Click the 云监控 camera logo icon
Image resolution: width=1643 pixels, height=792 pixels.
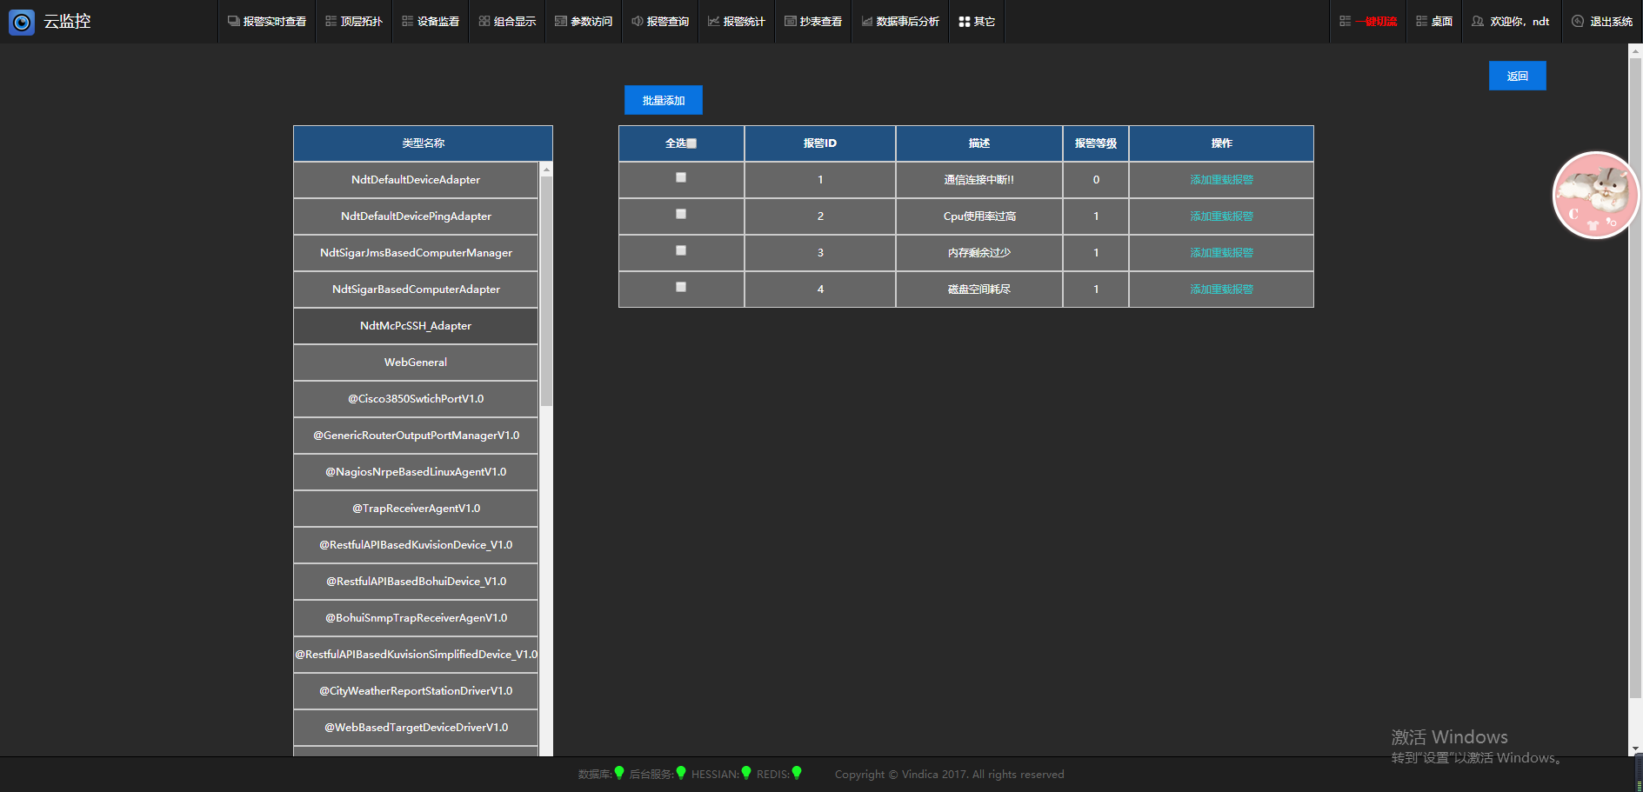click(x=22, y=22)
